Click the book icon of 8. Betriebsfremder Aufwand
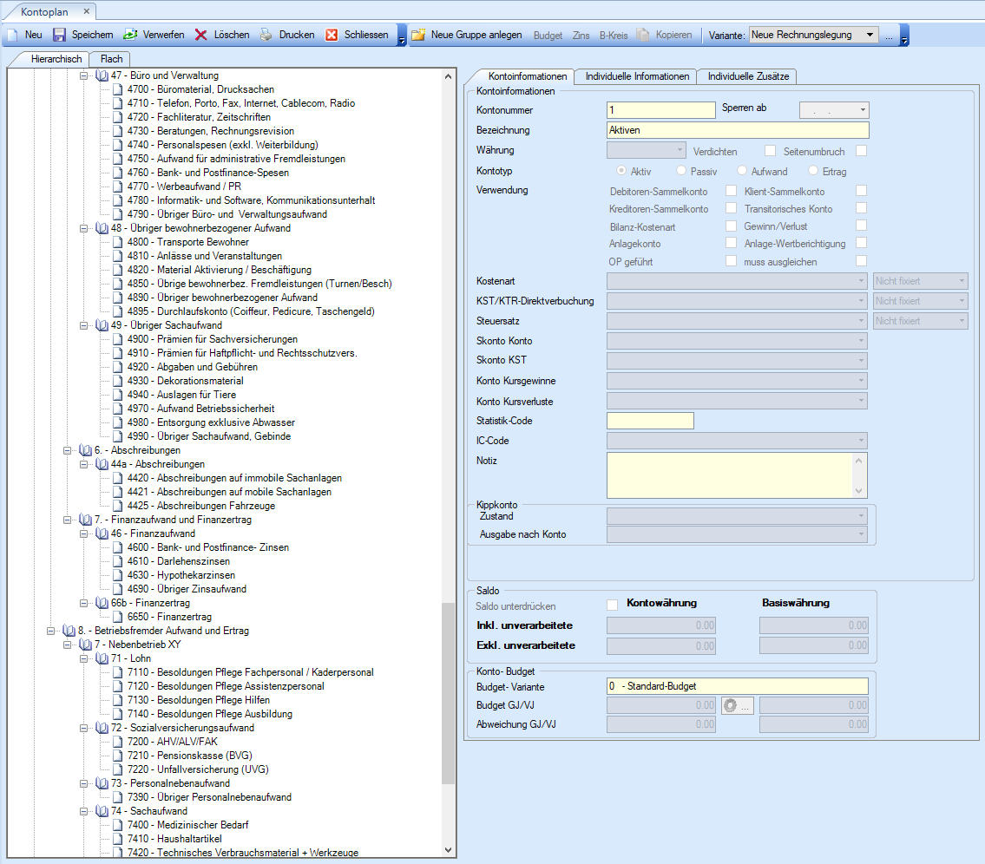This screenshot has height=864, width=985. [69, 631]
